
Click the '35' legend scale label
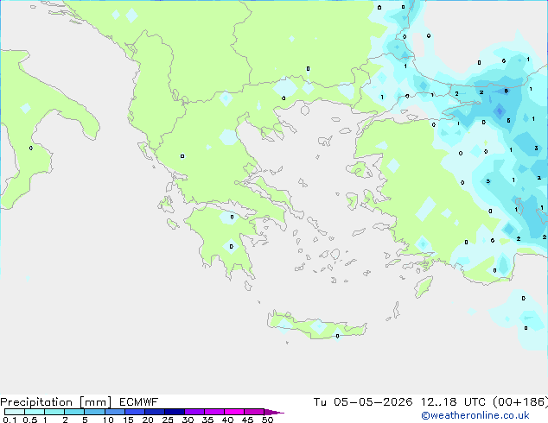point(207,420)
